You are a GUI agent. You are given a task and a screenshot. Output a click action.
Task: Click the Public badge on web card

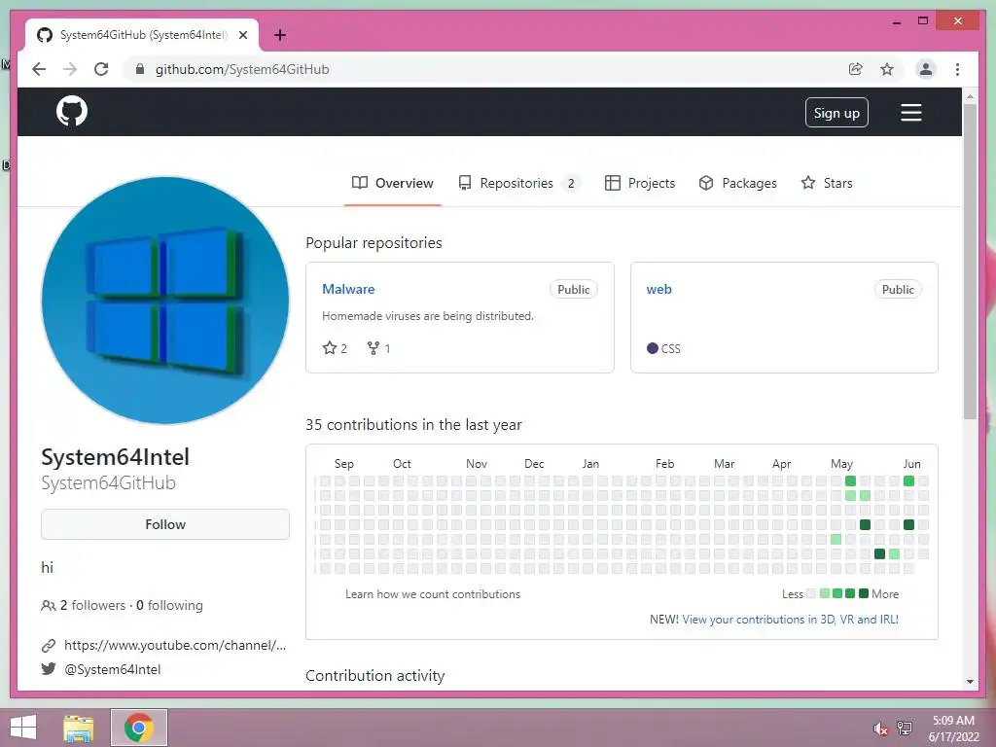tap(898, 290)
